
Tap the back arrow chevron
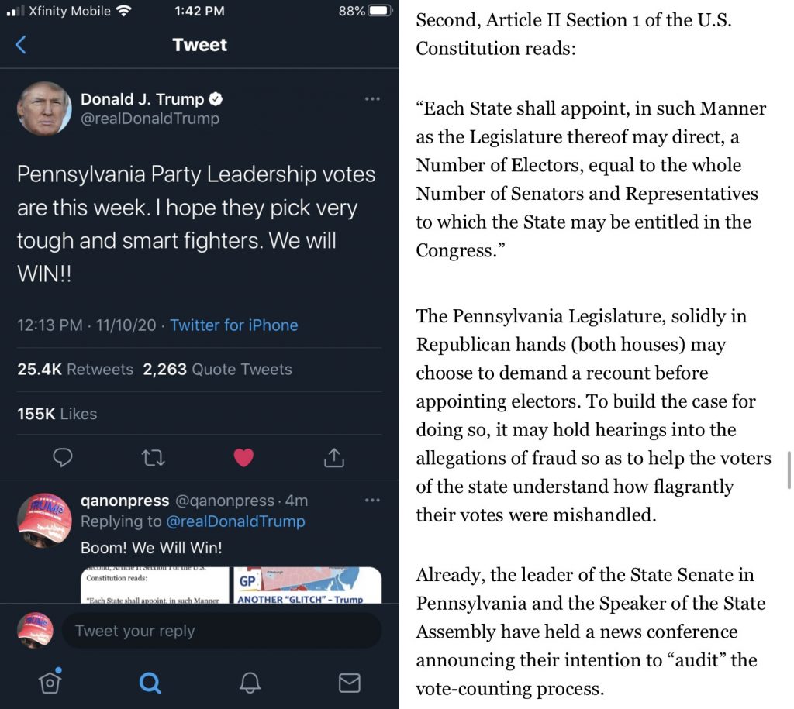pyautogui.click(x=21, y=45)
